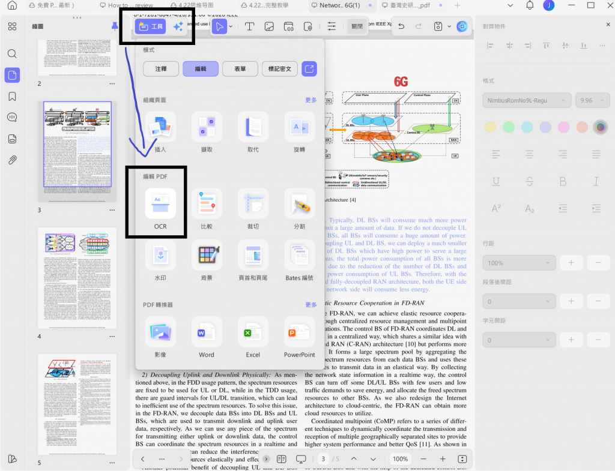Pick the yellow color swatch

(490, 127)
